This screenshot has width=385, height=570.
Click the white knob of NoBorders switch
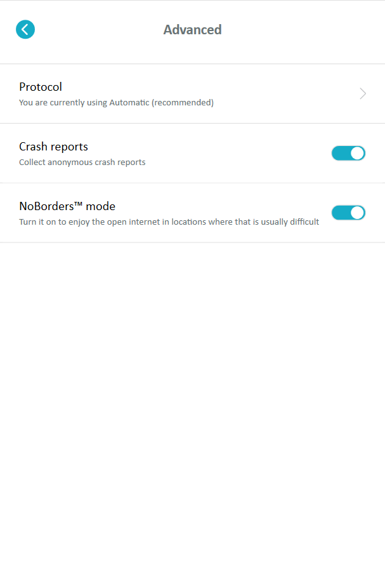(357, 213)
